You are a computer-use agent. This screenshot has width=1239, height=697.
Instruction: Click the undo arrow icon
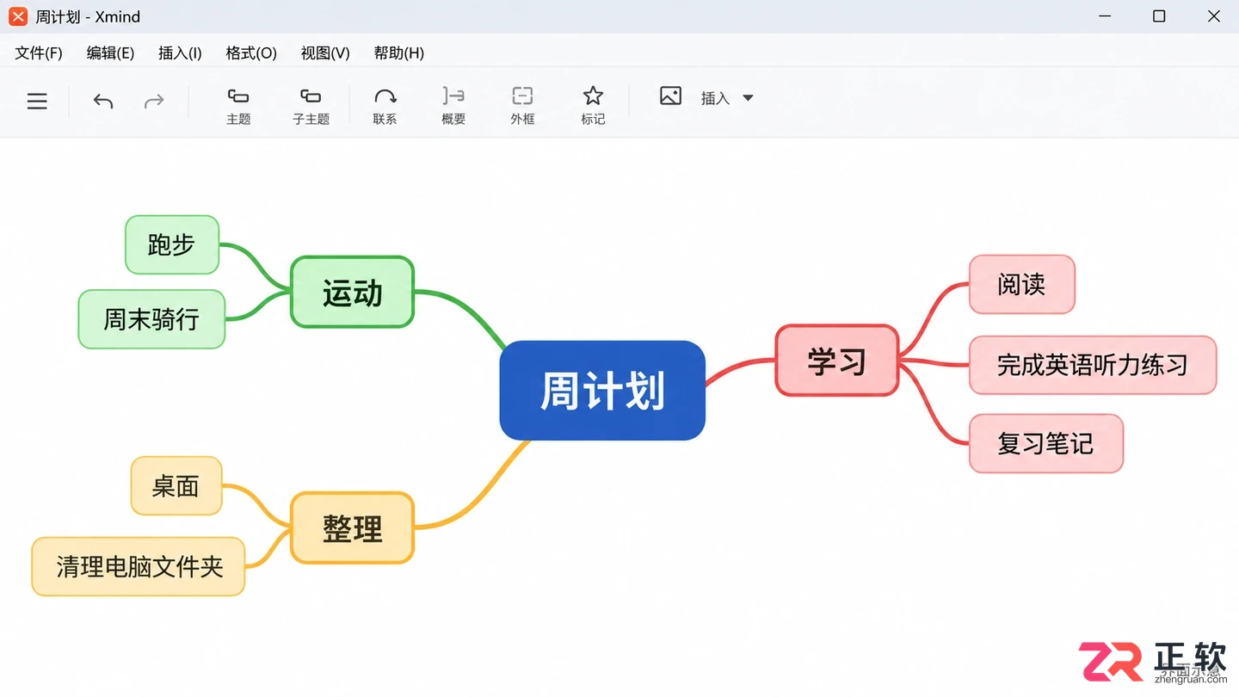(x=103, y=102)
